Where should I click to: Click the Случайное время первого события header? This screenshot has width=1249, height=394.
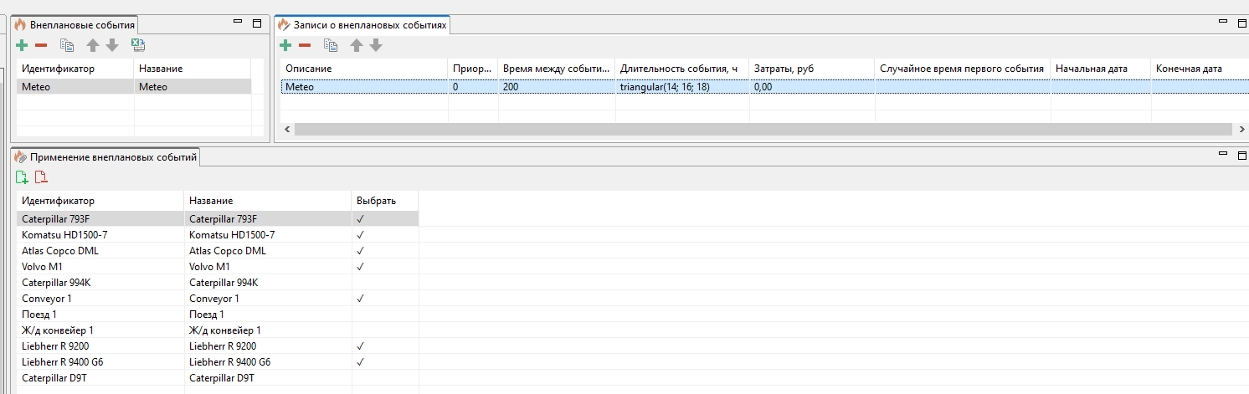click(x=963, y=68)
